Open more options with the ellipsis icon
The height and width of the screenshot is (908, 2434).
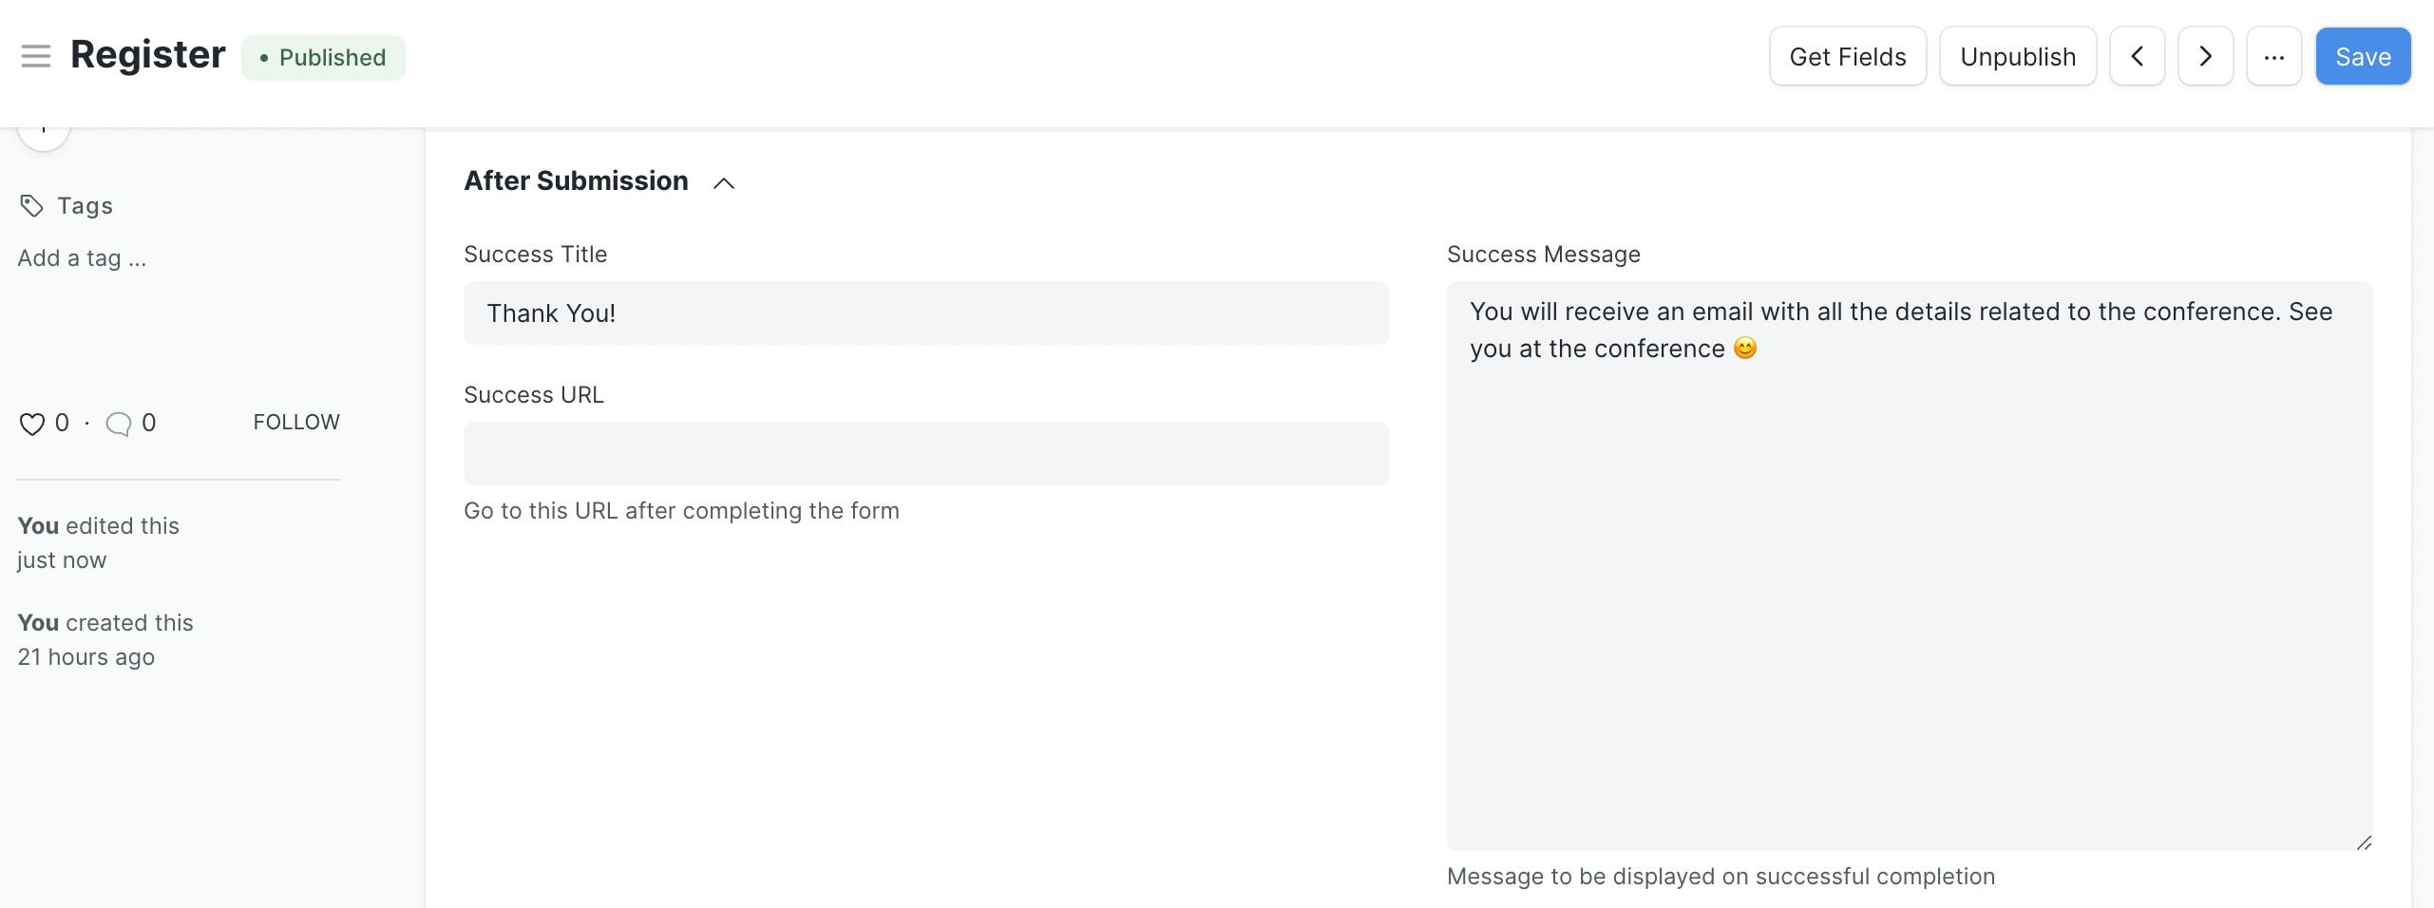pos(2274,56)
